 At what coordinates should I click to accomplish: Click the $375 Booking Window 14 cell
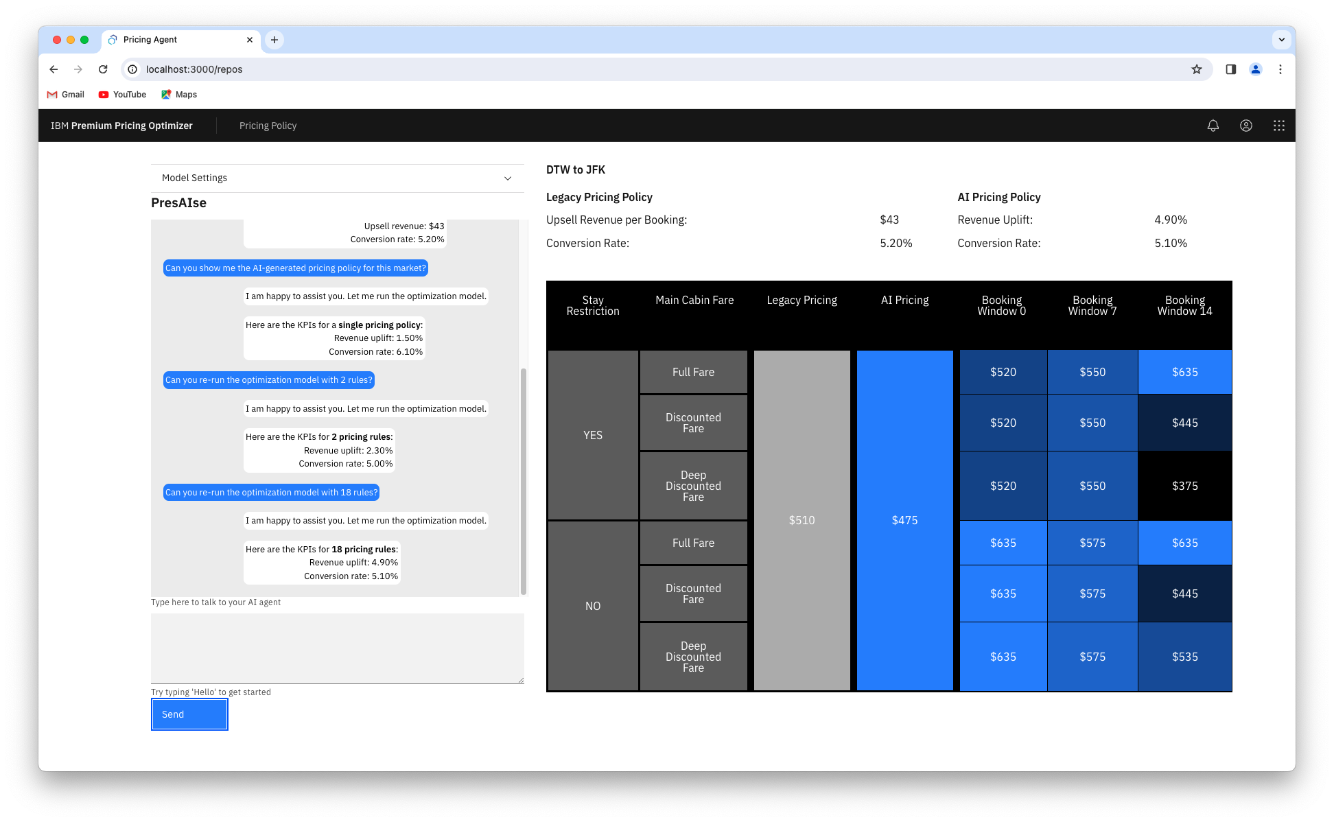click(1184, 486)
